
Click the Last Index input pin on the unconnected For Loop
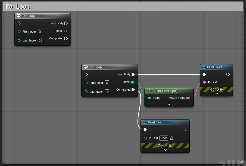click(x=19, y=41)
